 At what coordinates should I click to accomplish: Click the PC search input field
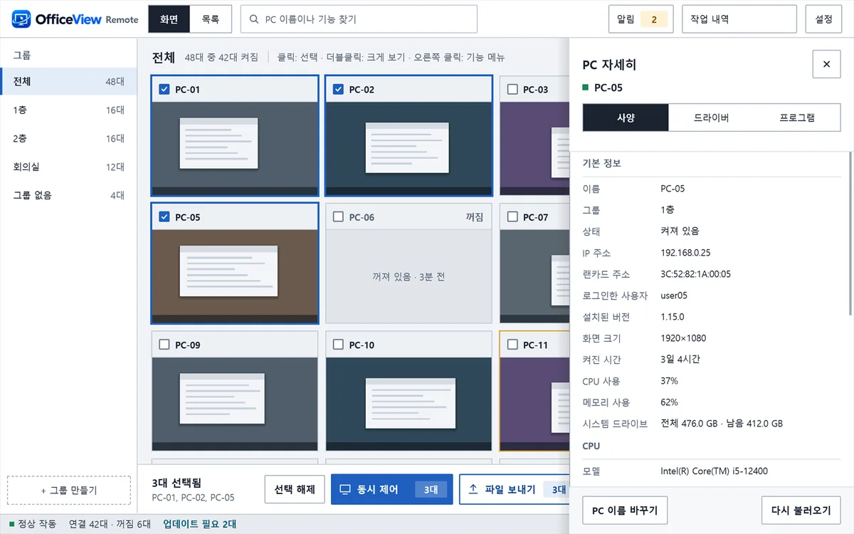coord(359,19)
